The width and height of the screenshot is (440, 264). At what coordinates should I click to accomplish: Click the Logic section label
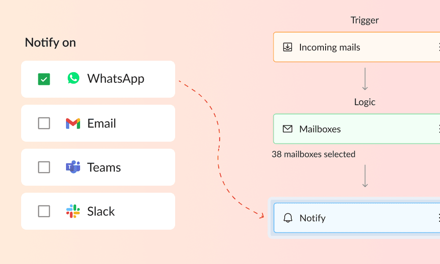click(365, 102)
